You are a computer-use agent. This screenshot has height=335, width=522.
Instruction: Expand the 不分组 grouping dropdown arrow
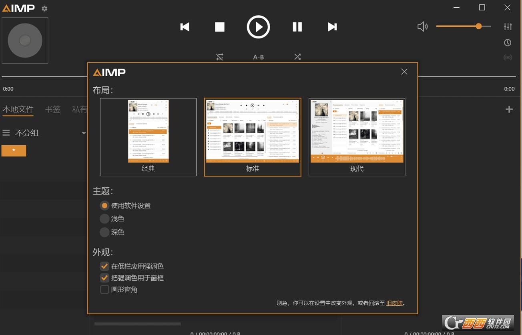(x=84, y=133)
